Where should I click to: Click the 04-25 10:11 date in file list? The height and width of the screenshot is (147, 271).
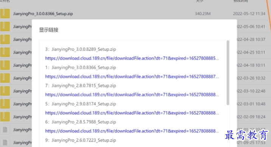click(251, 52)
